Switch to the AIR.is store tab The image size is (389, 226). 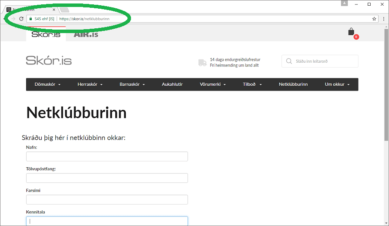[86, 34]
